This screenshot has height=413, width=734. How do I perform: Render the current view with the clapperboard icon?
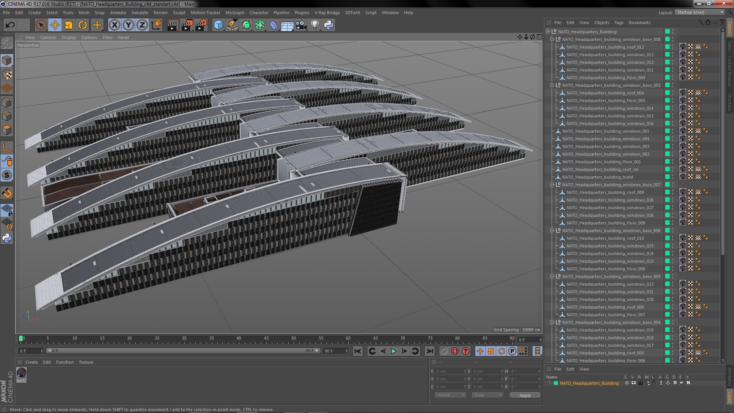[x=172, y=25]
